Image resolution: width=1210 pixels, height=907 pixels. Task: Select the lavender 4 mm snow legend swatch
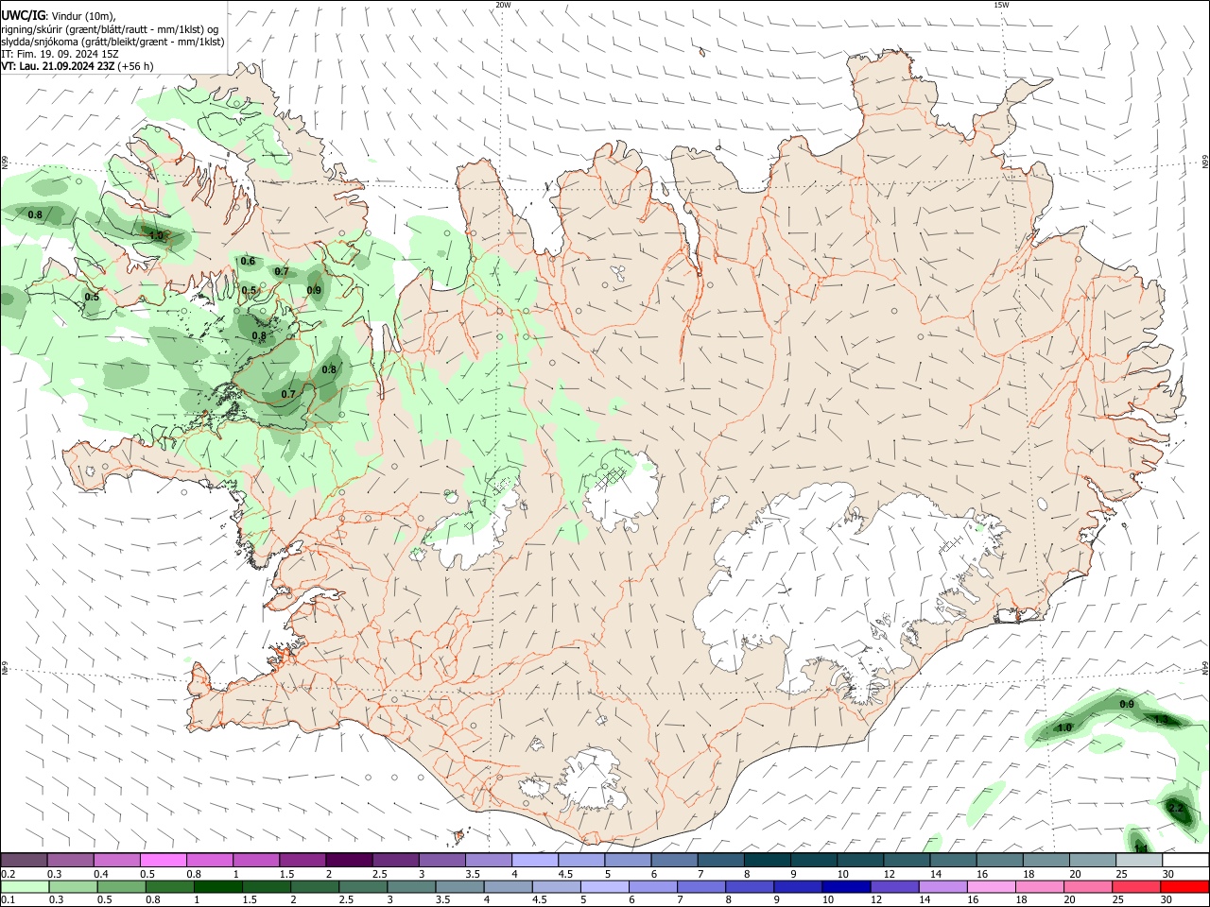pos(536,860)
